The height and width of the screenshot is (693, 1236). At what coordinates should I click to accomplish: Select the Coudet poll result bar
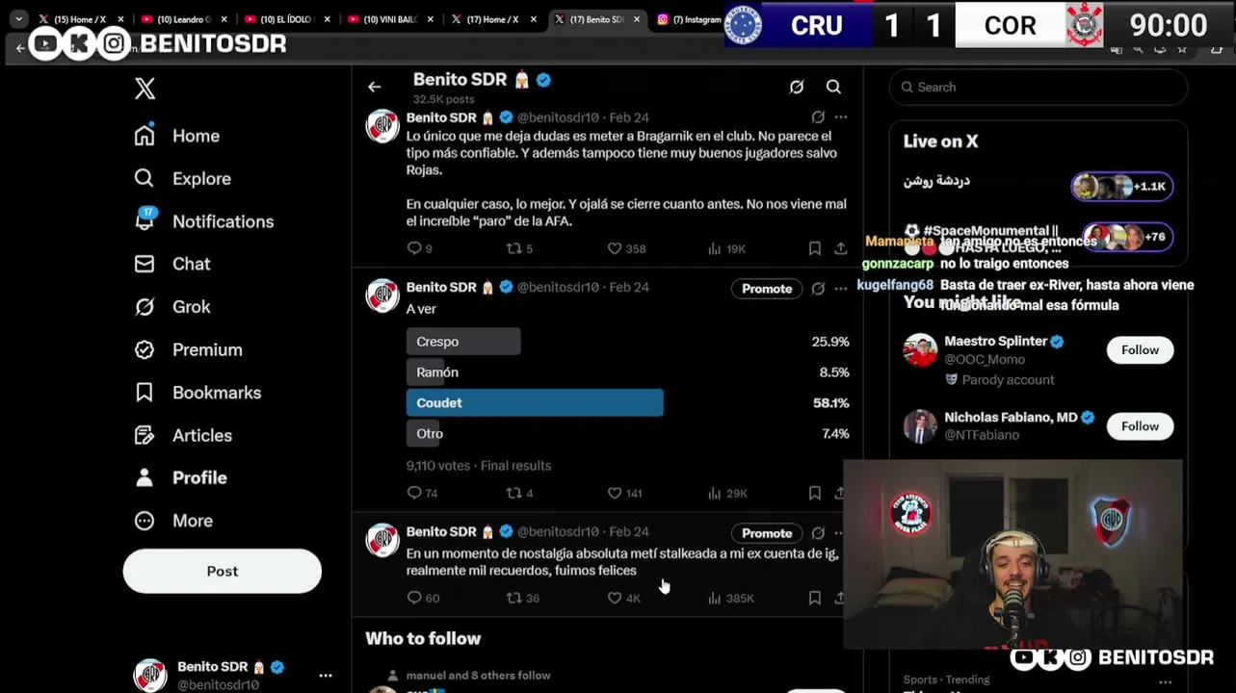tap(535, 402)
